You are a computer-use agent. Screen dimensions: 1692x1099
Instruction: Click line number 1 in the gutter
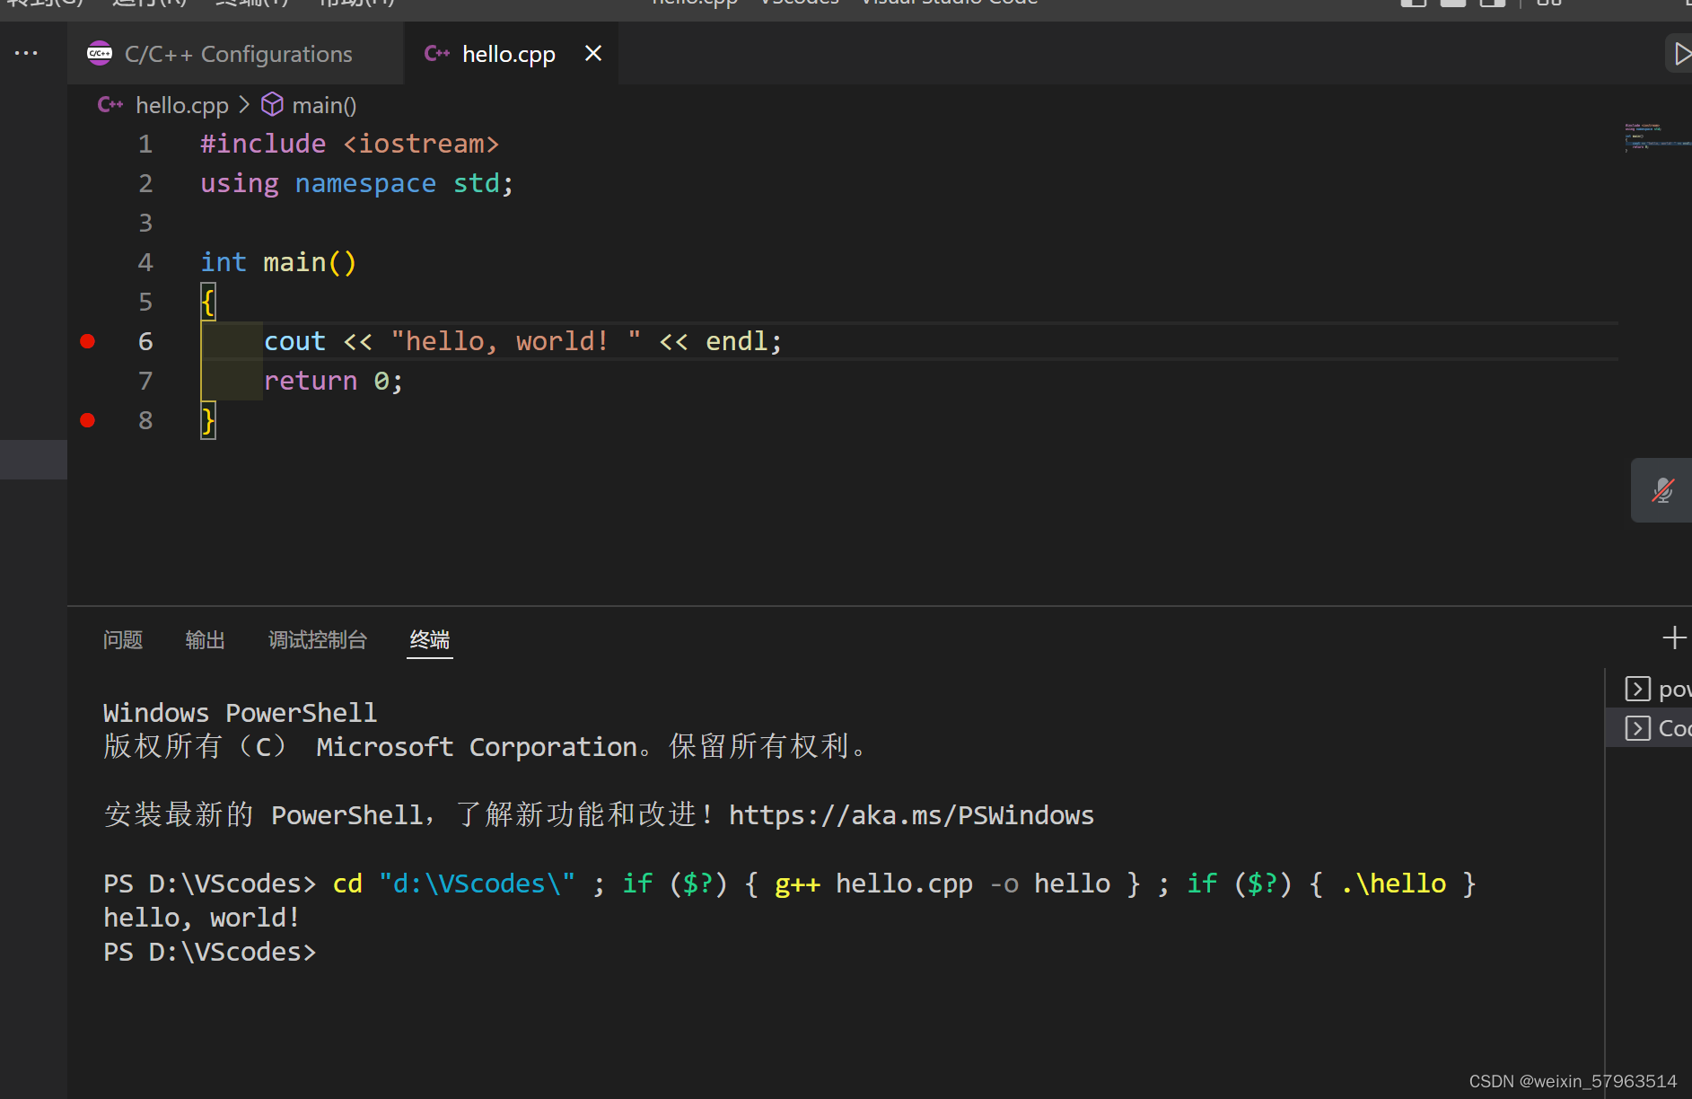(145, 144)
